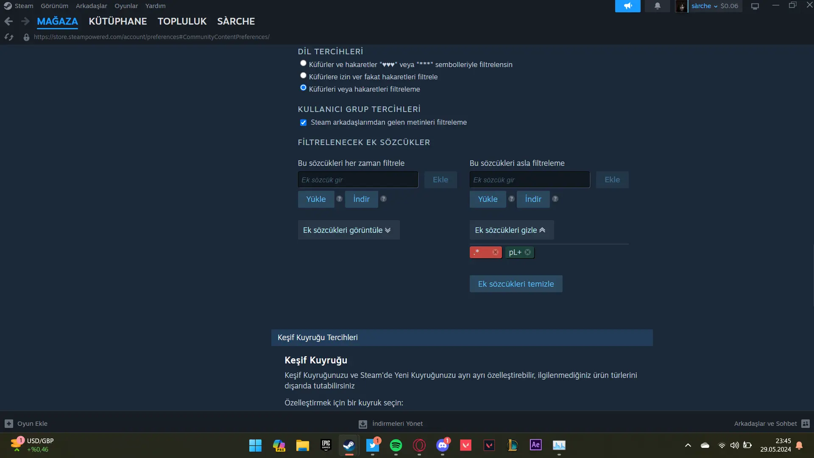The width and height of the screenshot is (814, 458).
Task: Open notifications bell in Steam header
Action: (x=657, y=6)
